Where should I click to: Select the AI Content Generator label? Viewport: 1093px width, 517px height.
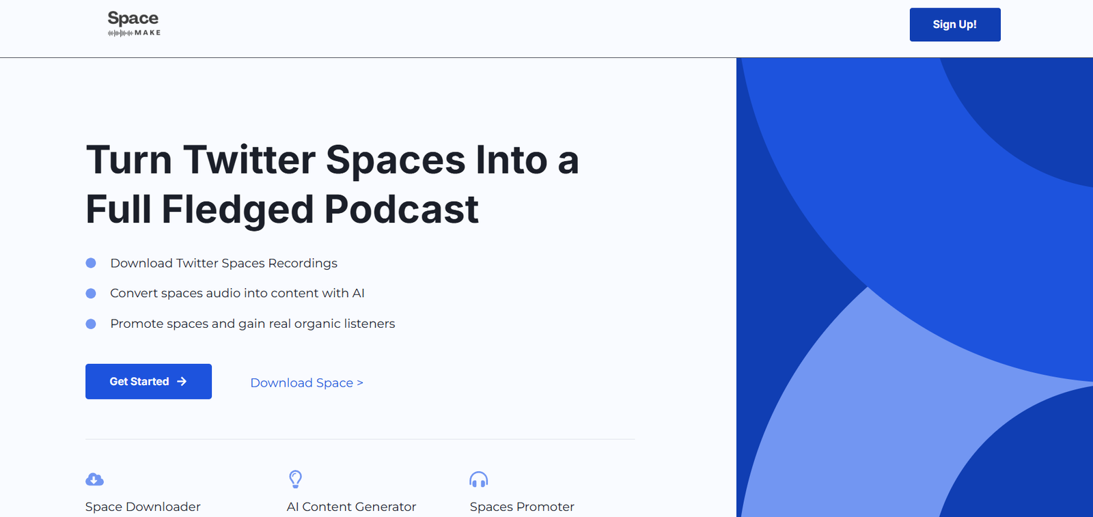click(x=351, y=507)
